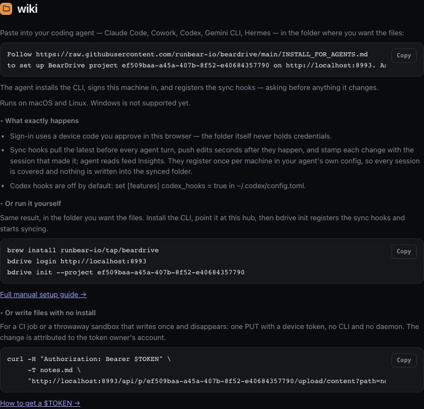This screenshot has height=409, width=424.
Task: Click the bdrive init --project command line
Action: [x=126, y=272]
